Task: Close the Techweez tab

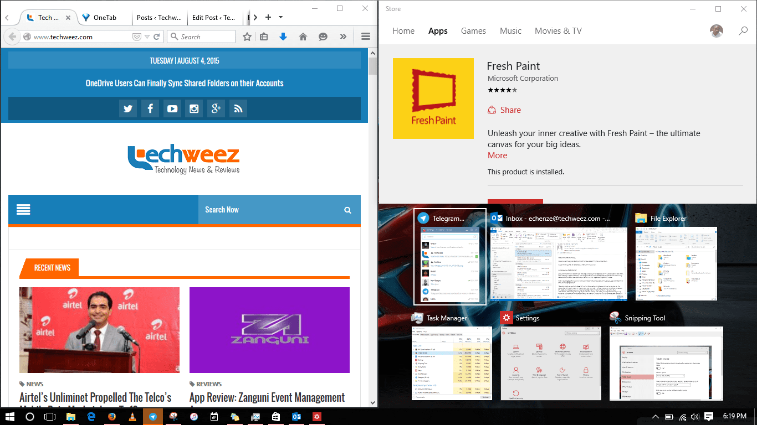Action: click(68, 18)
